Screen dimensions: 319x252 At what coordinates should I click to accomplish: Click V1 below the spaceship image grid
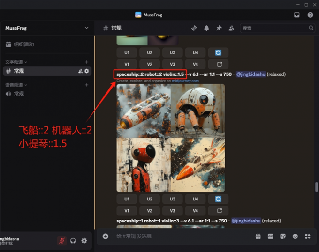pos(127,211)
